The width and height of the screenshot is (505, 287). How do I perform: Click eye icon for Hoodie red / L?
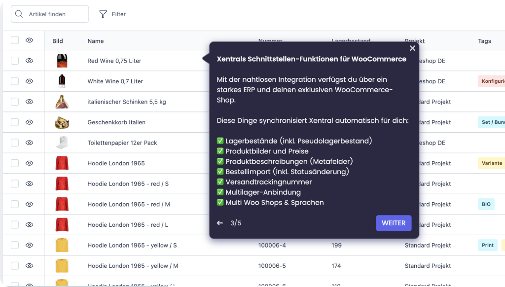coord(29,224)
